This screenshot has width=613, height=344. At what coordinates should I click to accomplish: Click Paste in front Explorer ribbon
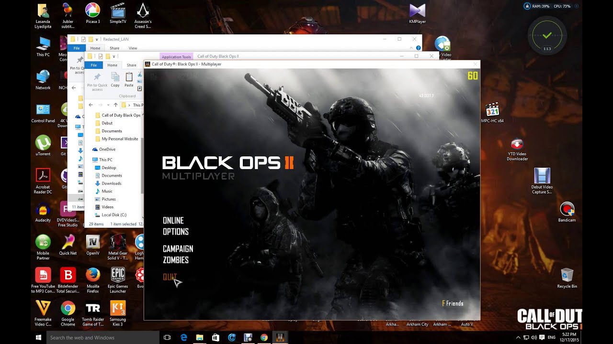[x=129, y=79]
